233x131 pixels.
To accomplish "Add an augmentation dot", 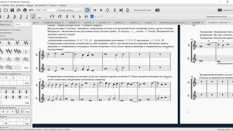I will 46,18.
